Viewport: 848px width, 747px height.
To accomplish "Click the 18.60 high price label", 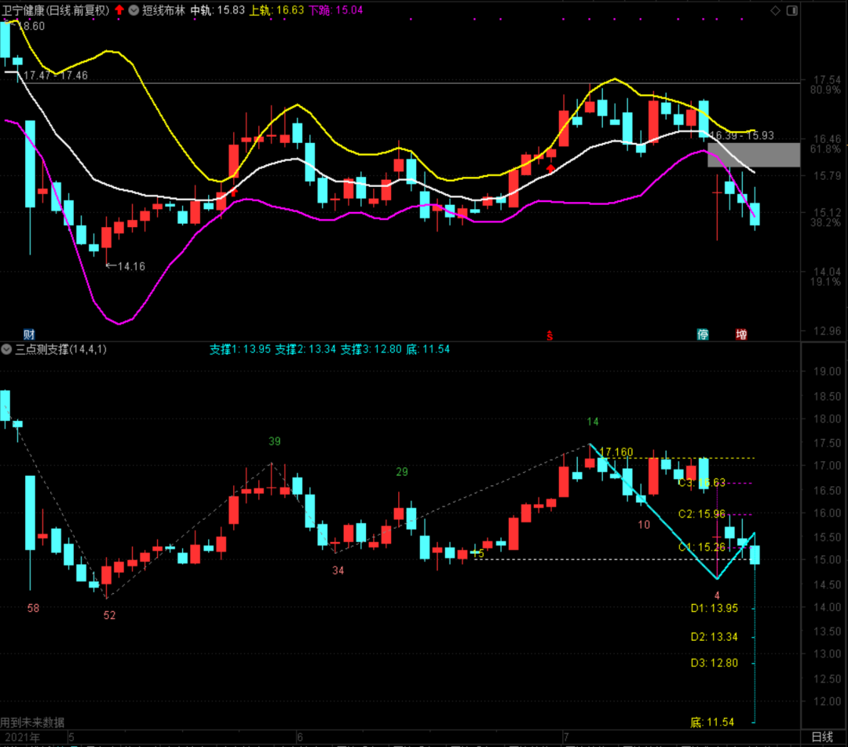I will (x=31, y=26).
